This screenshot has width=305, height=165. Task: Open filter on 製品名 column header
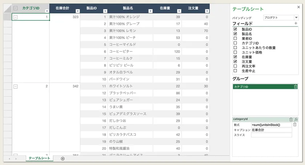[150, 11]
